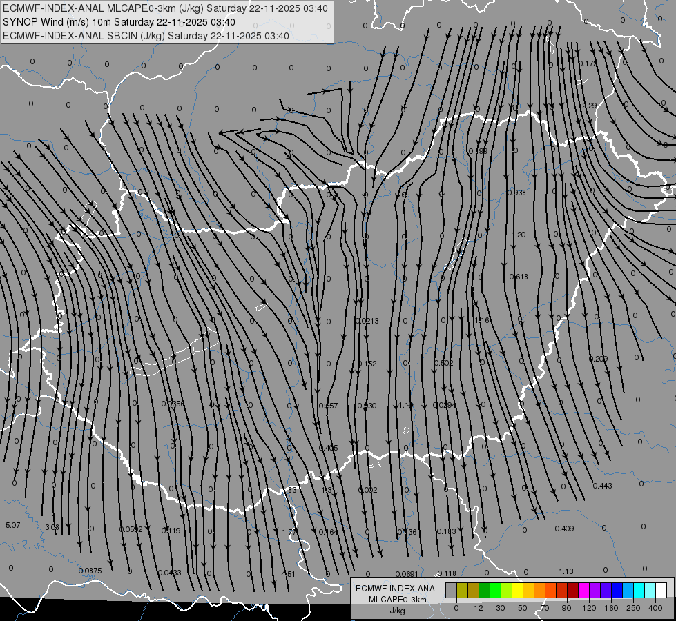The height and width of the screenshot is (621, 676).
Task: Click the sky blue legend swatch
Action: pos(628,591)
